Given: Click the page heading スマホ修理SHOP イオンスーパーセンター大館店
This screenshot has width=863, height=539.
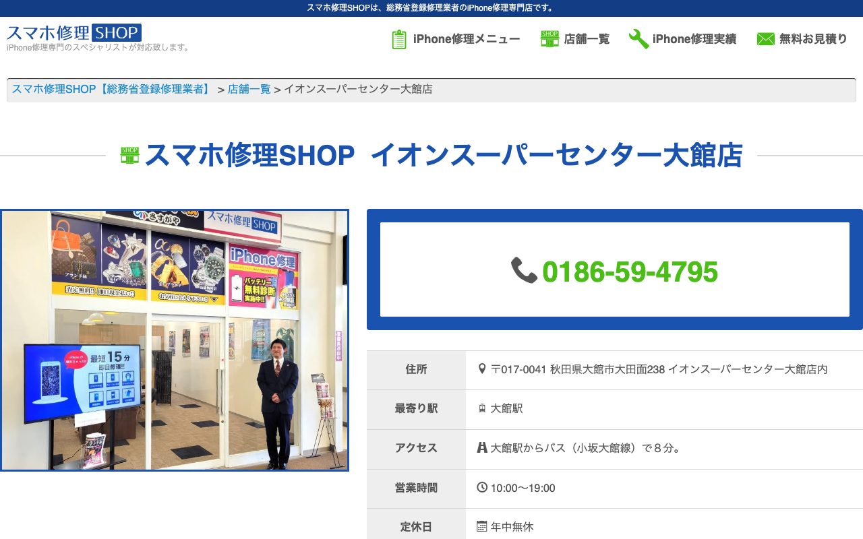Looking at the screenshot, I should pyautogui.click(x=444, y=156).
